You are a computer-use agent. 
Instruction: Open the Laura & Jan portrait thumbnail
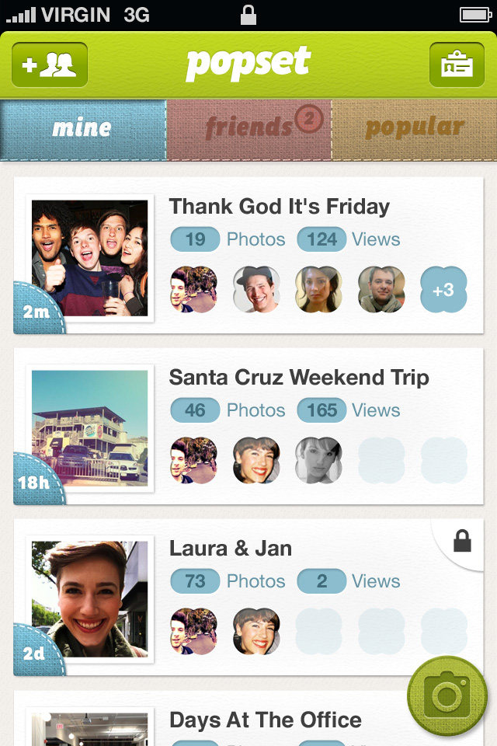pos(89,600)
